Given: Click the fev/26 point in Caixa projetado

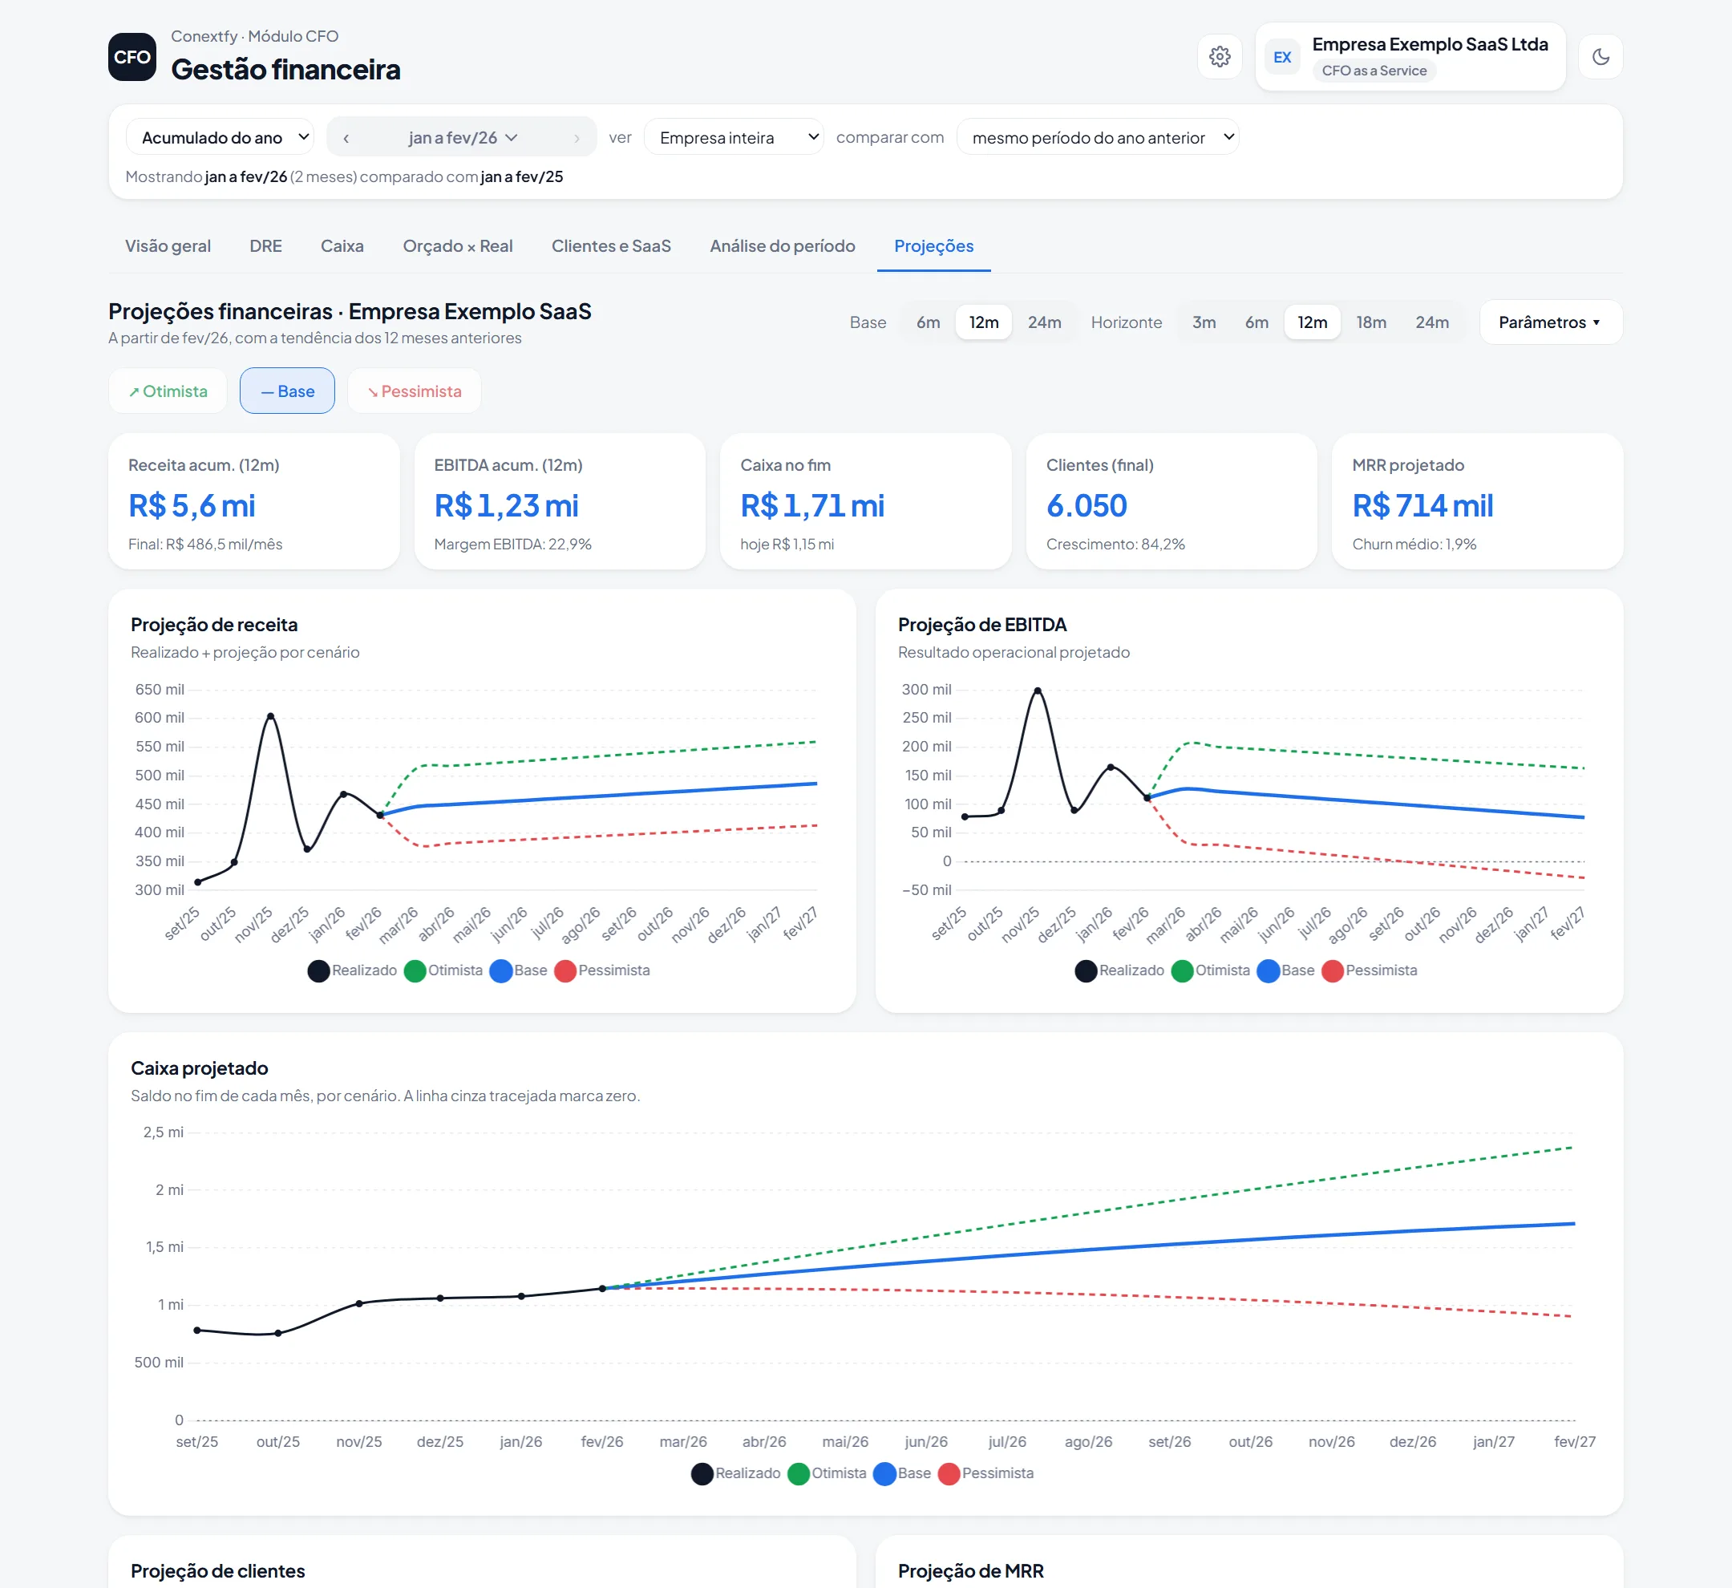Looking at the screenshot, I should tap(602, 1288).
